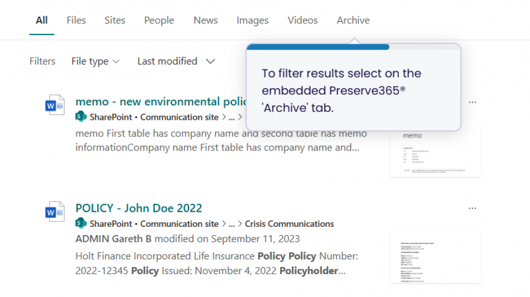This screenshot has height=297, width=530.
Task: Show the Videos tab results
Action: (x=303, y=20)
